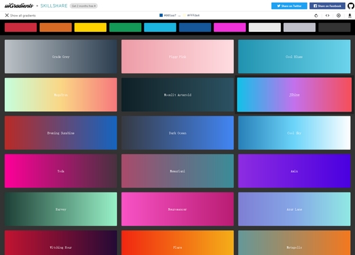Filter gradients by dark blue swatch
The height and width of the screenshot is (255, 355).
[x=195, y=27]
